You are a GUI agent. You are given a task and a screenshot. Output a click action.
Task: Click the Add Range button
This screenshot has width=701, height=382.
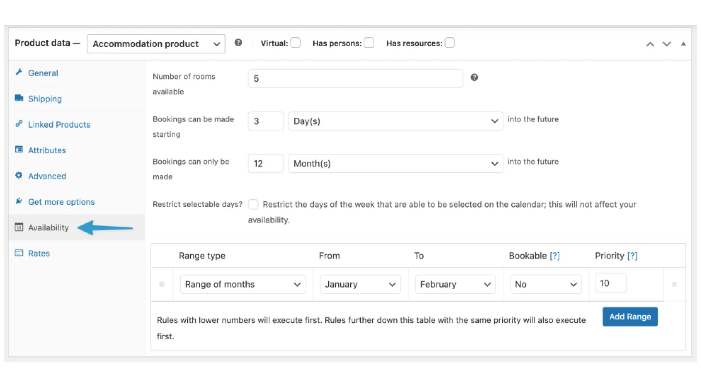point(630,317)
